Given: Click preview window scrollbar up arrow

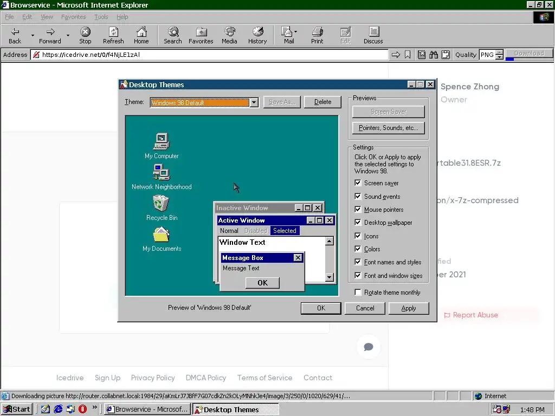Looking at the screenshot, I should [x=329, y=241].
